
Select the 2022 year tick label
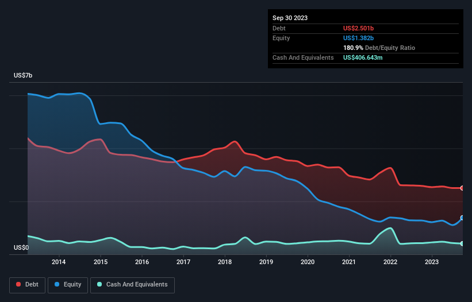(390, 262)
